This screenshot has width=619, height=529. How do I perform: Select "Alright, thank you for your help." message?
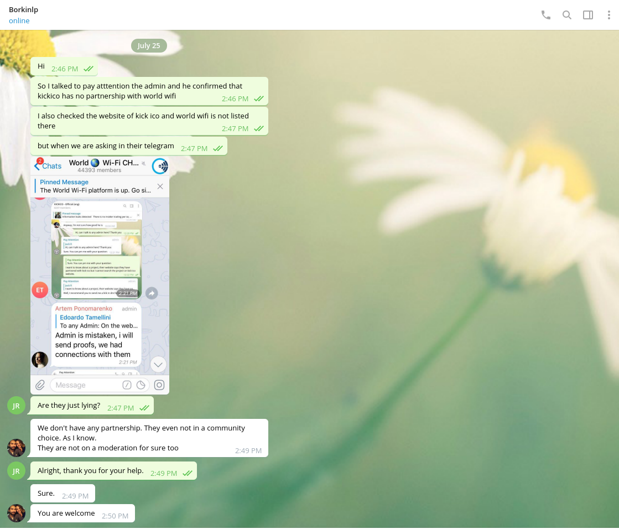tap(113, 470)
